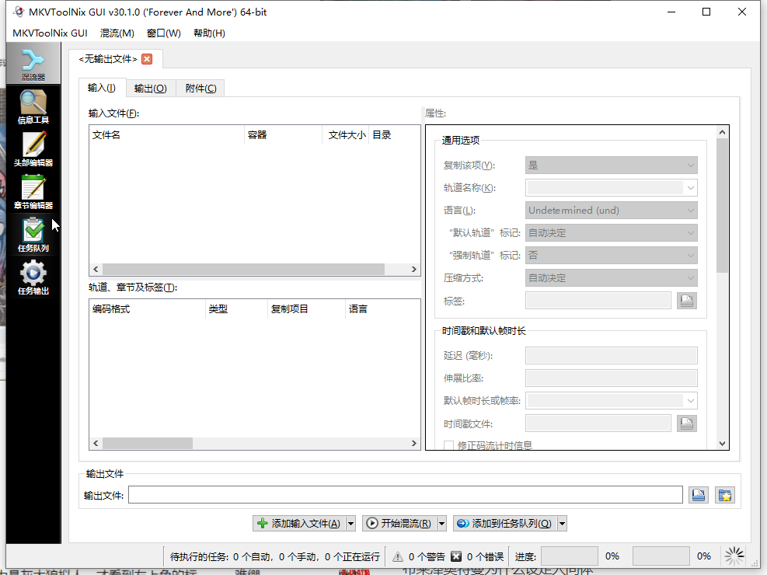Switch to the 附件(C) tab
This screenshot has height=575, width=767.
click(200, 88)
